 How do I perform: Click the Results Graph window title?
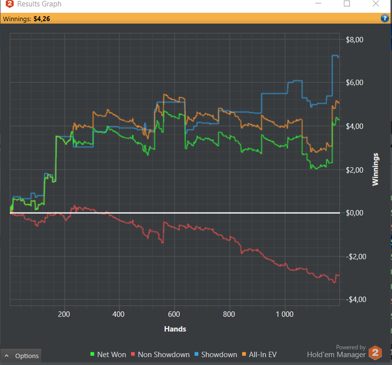(39, 4)
